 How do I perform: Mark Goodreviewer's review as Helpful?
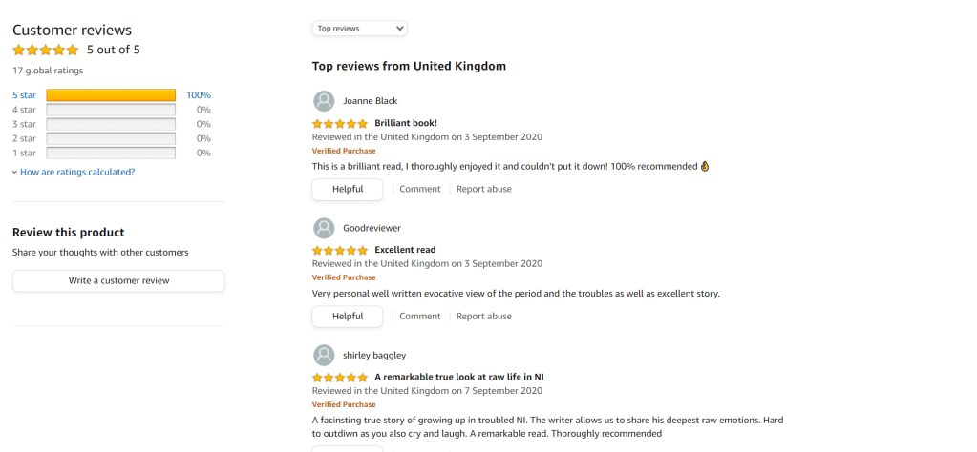point(348,316)
